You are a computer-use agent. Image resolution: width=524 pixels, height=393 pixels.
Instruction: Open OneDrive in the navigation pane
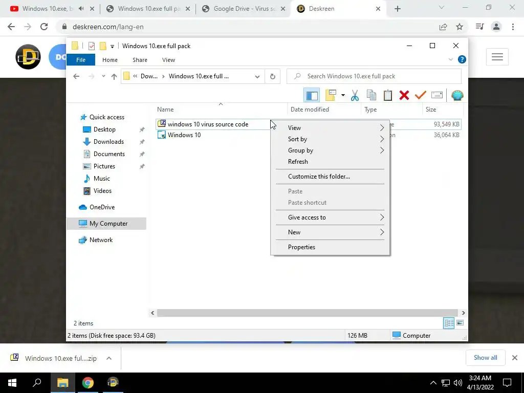coord(102,207)
